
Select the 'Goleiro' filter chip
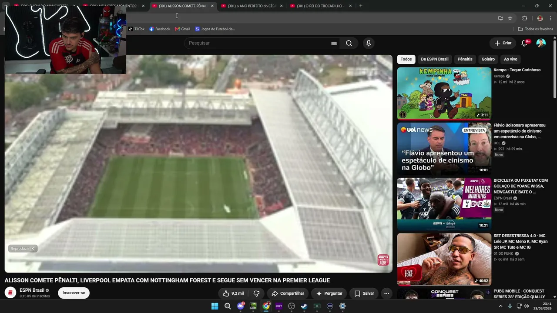(488, 59)
